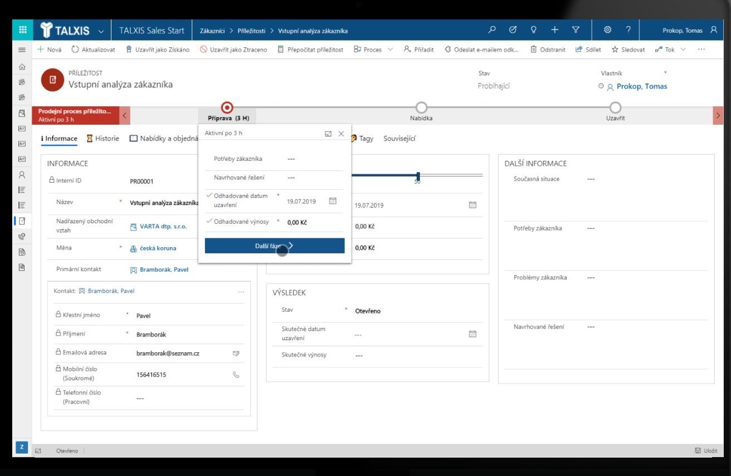Click the Další fáze button
The height and width of the screenshot is (476, 731).
pyautogui.click(x=275, y=246)
